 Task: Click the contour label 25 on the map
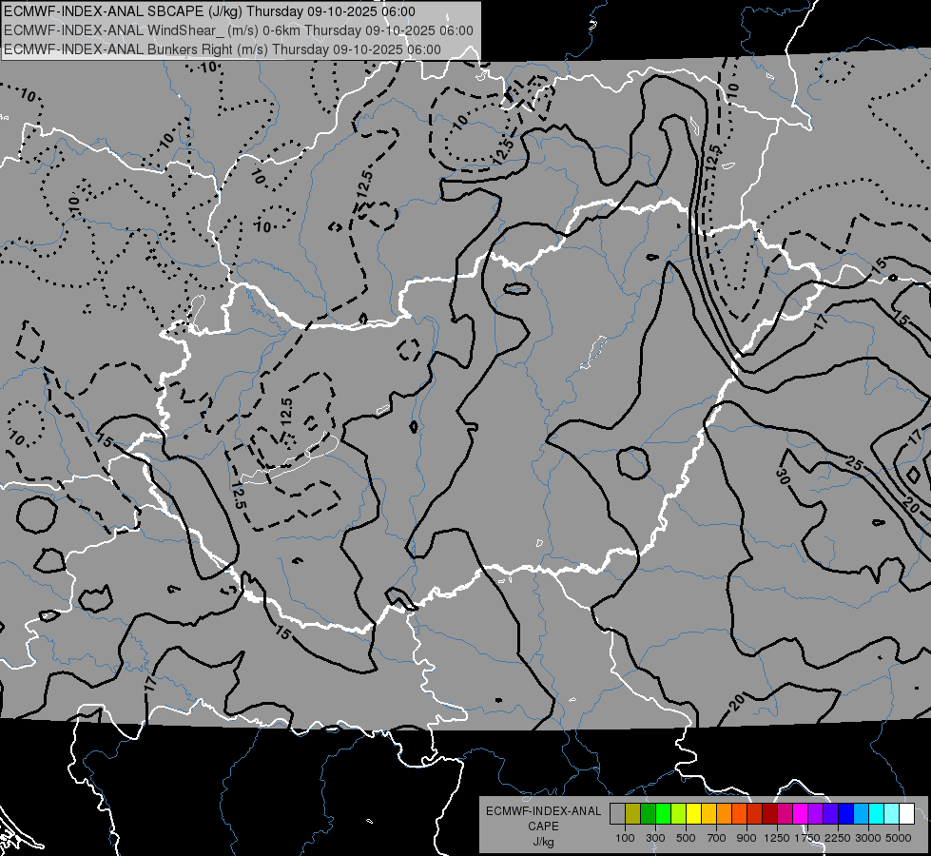coord(854,464)
